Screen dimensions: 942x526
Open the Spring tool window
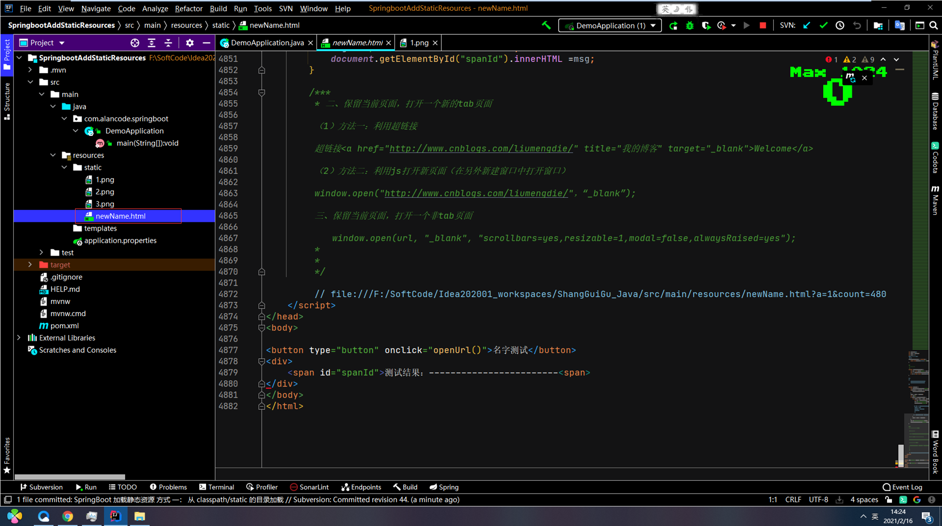pyautogui.click(x=444, y=487)
